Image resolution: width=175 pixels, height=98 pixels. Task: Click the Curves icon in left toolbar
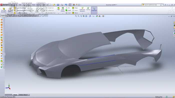[x=1, y=67]
